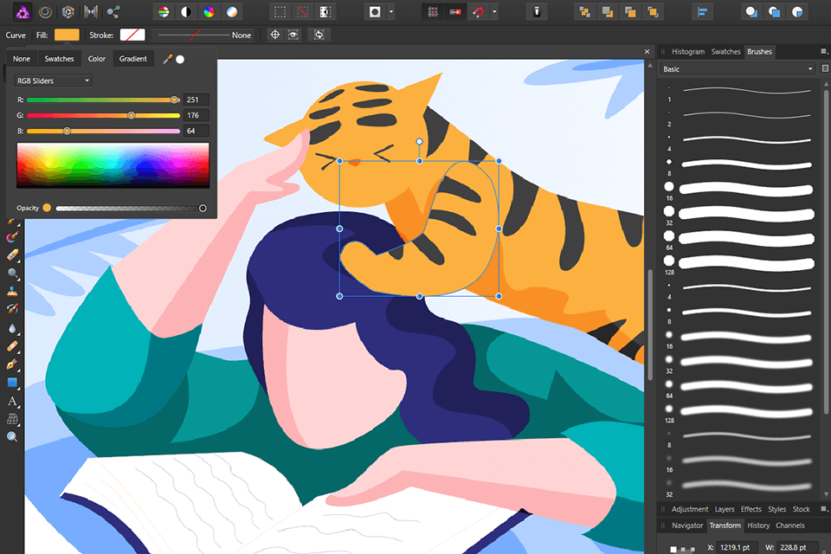The height and width of the screenshot is (554, 831).
Task: Click the Deselect icon
Action: click(303, 11)
